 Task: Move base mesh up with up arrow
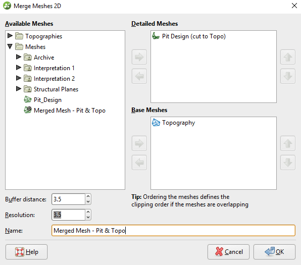[x=288, y=143]
